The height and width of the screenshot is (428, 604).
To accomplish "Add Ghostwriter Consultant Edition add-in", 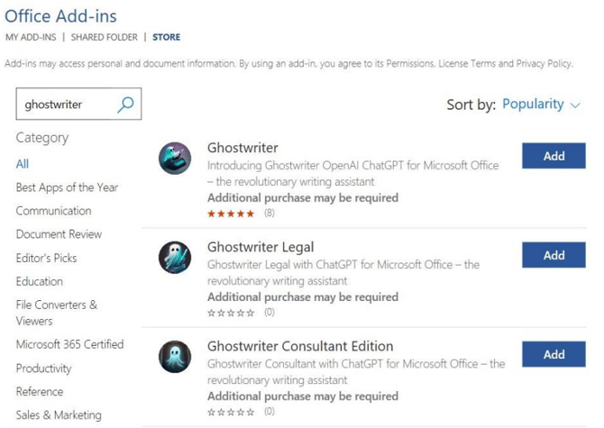I will coord(554,354).
